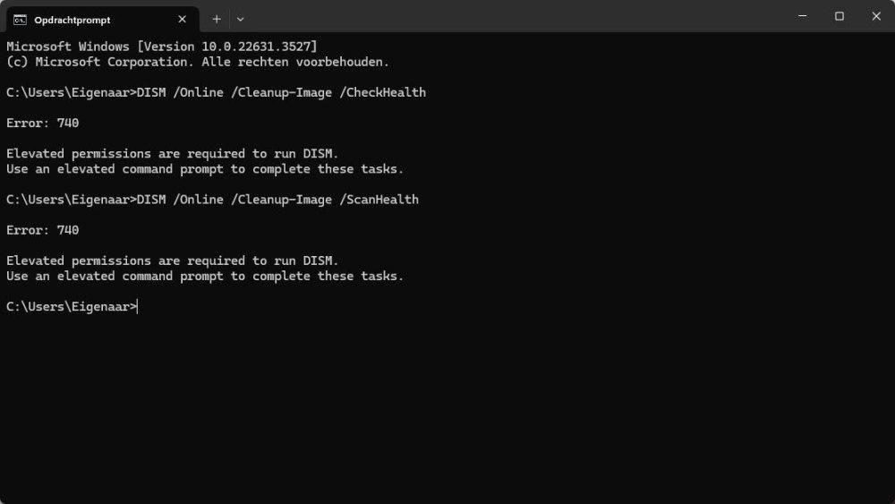Click the Microsoft Corporation copyright line
This screenshot has width=895, height=504.
(197, 62)
